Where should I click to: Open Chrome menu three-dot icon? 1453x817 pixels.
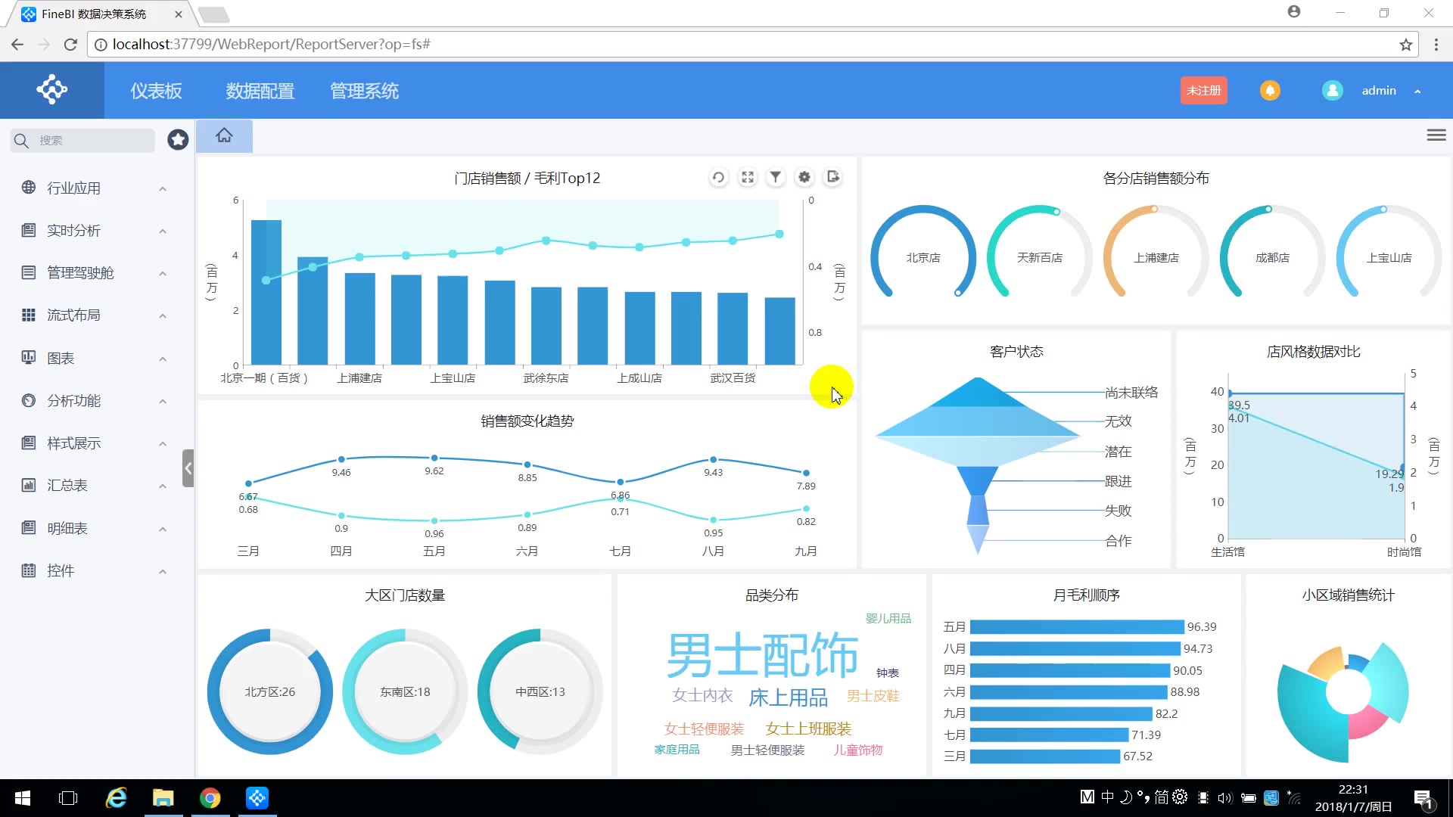[x=1436, y=45]
